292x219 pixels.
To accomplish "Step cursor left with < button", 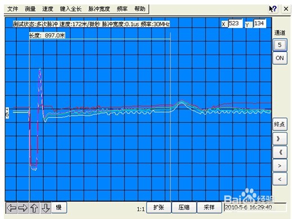I will [280, 179].
